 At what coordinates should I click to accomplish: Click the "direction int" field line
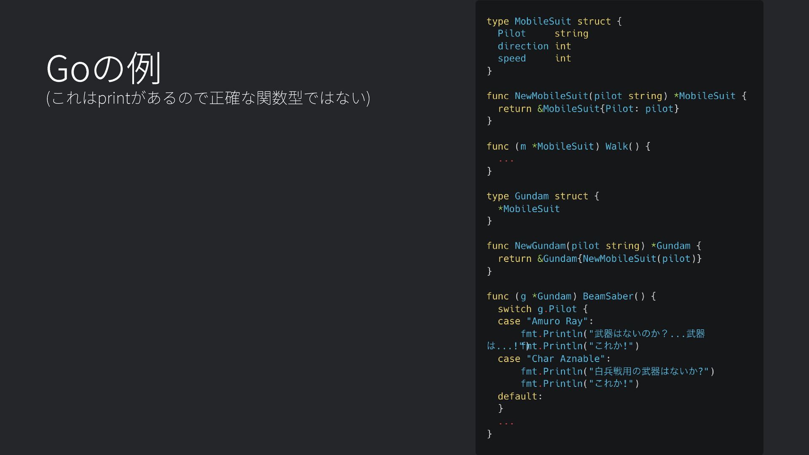click(x=534, y=46)
